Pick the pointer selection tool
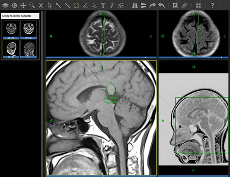The image size is (230, 177). click(x=49, y=6)
